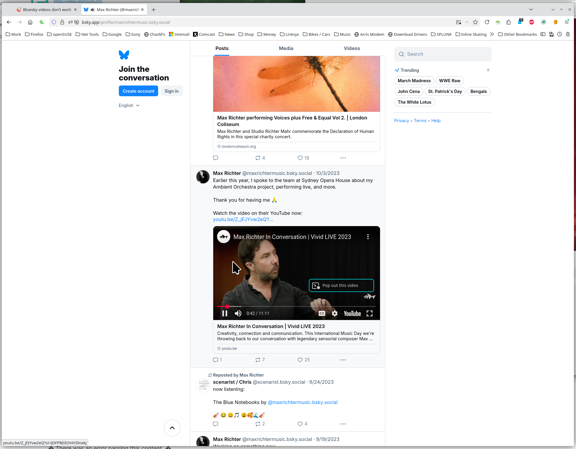Open the Privacy link
The height and width of the screenshot is (449, 576).
click(401, 121)
